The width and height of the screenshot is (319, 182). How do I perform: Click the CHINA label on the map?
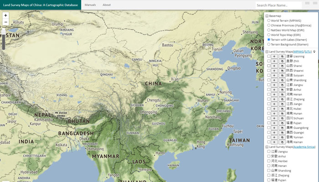[x=154, y=83]
